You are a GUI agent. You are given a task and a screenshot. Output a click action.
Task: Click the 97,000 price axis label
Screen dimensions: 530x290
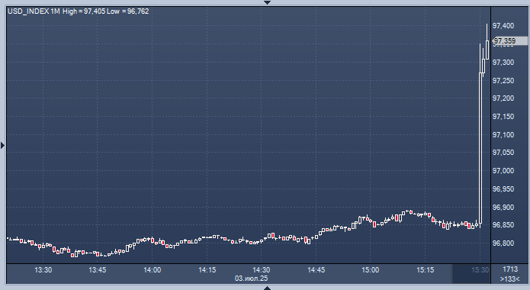503,170
